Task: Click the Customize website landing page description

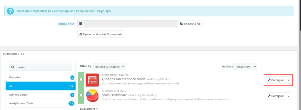Action: click(141, 83)
